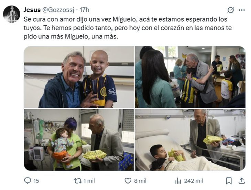The width and height of the screenshot is (251, 190).
Task: Click the 17h timestamp
Action: [x=84, y=10]
